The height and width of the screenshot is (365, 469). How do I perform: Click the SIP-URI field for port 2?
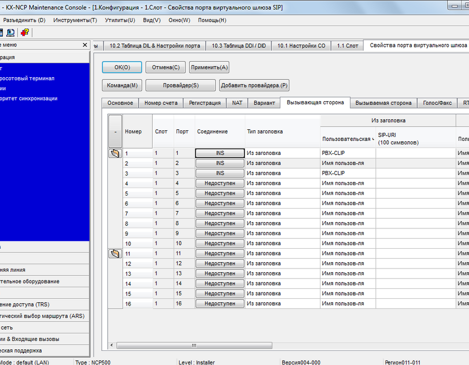(x=416, y=163)
